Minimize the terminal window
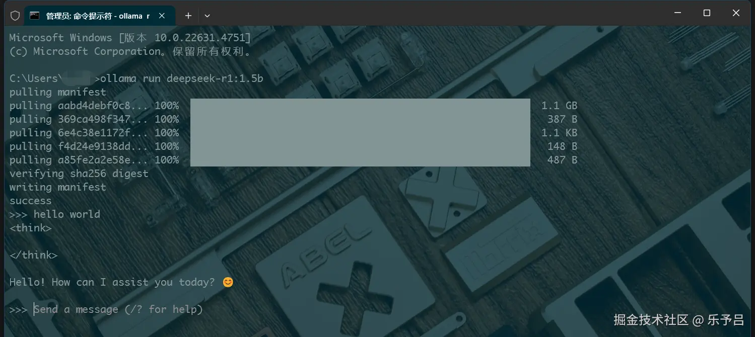 (677, 13)
